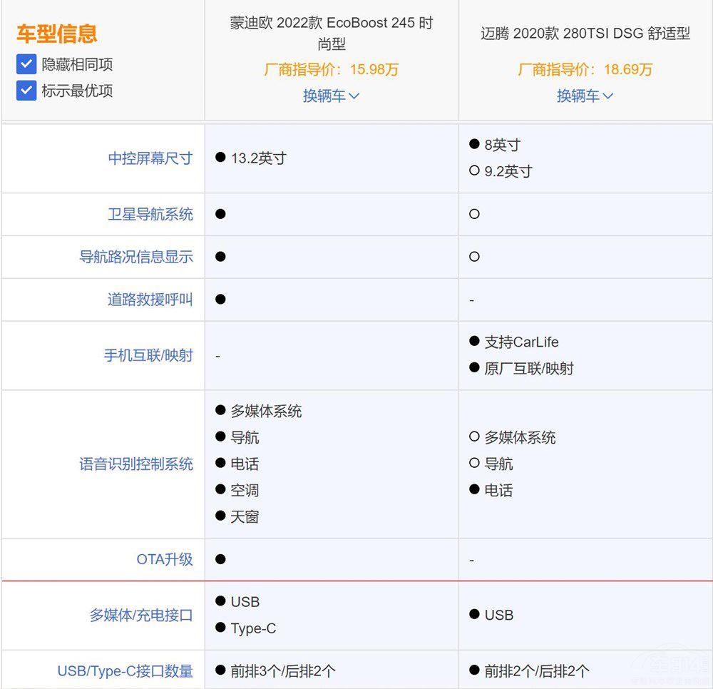Open 换辆车 dropdown under 蒙迪欧

click(331, 96)
